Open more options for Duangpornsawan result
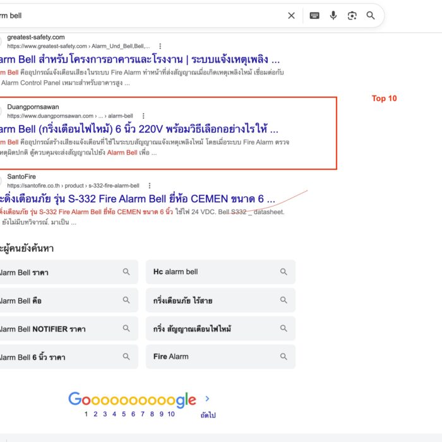442x442 pixels. pyautogui.click(x=143, y=116)
